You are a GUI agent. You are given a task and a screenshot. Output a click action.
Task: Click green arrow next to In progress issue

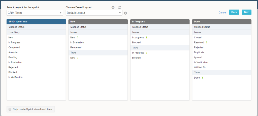(x=146, y=37)
